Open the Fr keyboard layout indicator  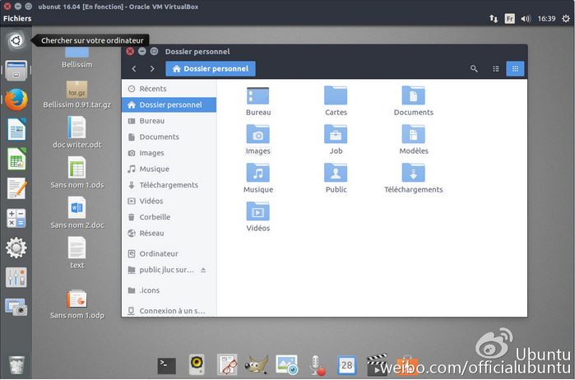509,18
